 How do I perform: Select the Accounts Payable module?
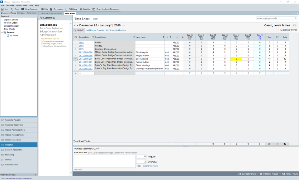[19, 120]
